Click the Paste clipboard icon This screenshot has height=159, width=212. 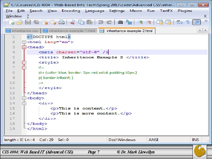(90, 22)
